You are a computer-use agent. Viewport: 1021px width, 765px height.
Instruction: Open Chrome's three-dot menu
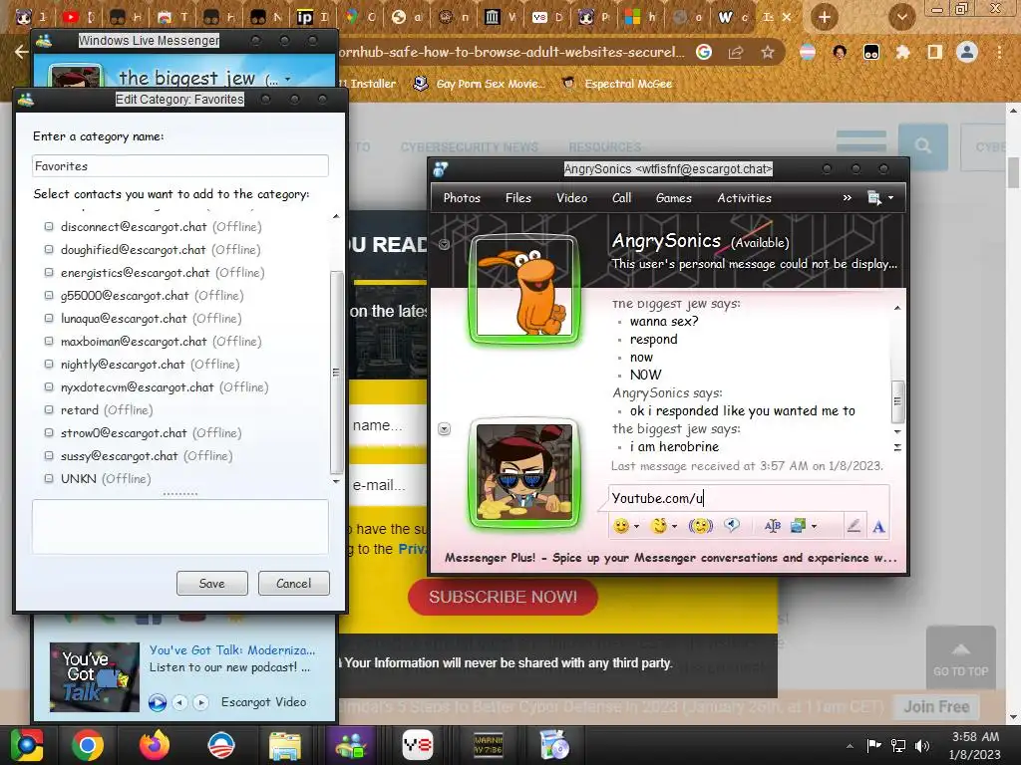tap(999, 52)
